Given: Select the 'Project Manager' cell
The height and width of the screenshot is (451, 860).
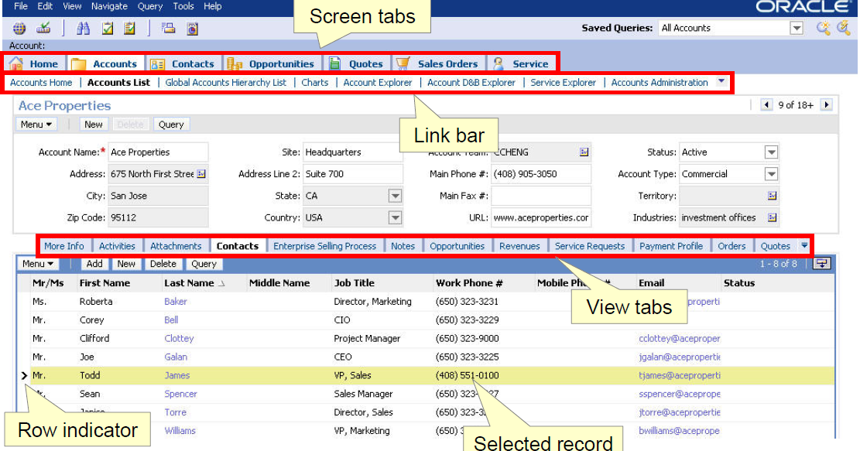Looking at the screenshot, I should tap(367, 338).
